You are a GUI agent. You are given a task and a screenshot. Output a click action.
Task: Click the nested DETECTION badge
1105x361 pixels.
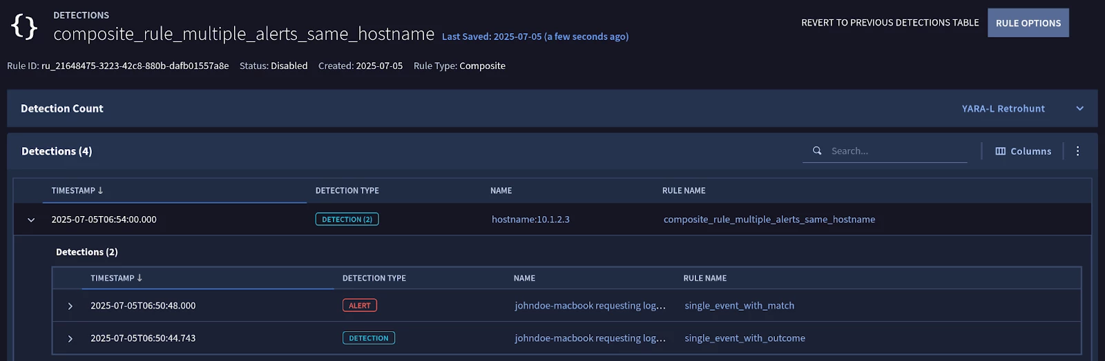(x=369, y=338)
